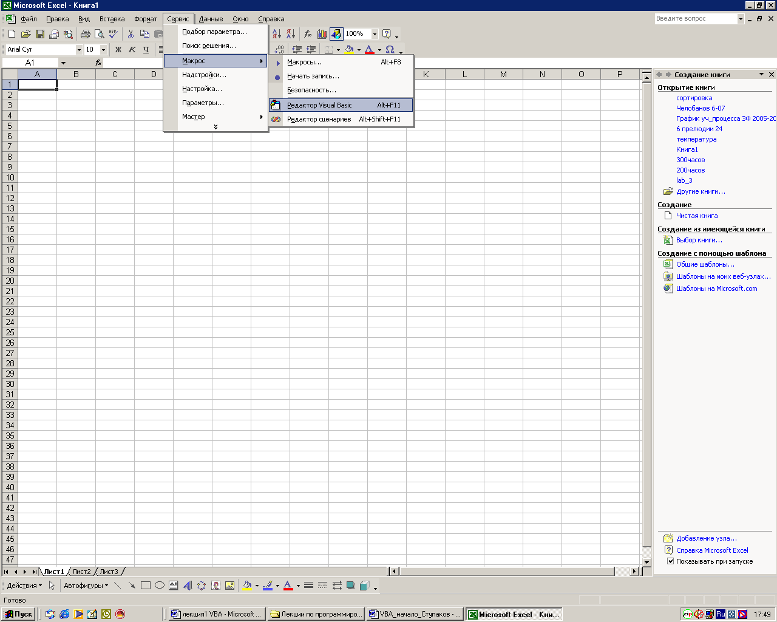Open the 100% zoom dropdown
The height and width of the screenshot is (622, 777).
375,34
